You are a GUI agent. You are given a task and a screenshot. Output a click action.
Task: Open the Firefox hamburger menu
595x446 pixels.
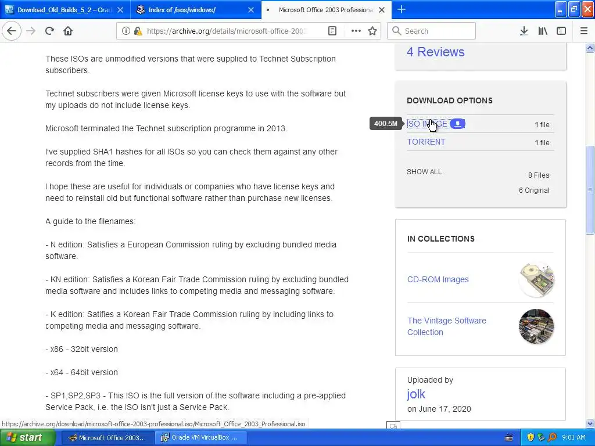pyautogui.click(x=583, y=31)
